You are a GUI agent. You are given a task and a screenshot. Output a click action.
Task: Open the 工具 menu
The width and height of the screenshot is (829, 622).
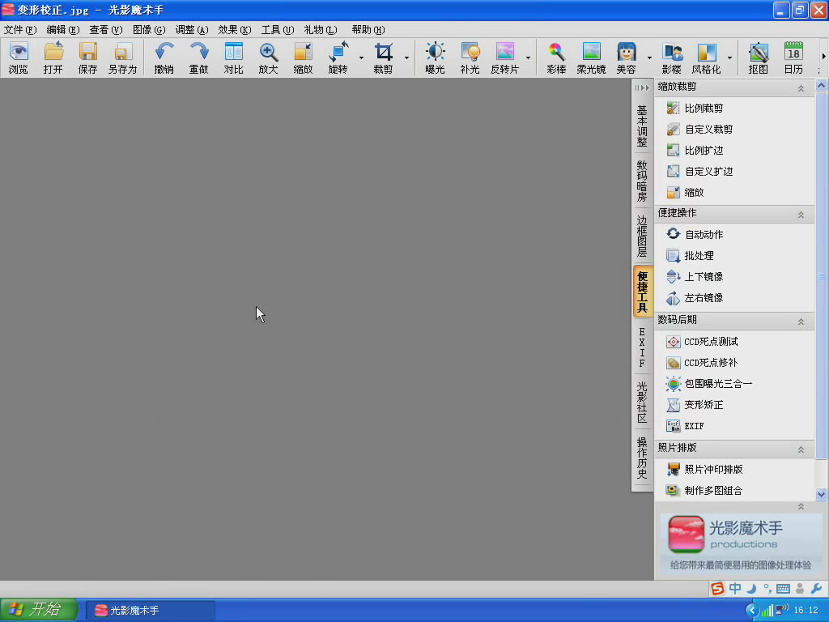pyautogui.click(x=277, y=30)
